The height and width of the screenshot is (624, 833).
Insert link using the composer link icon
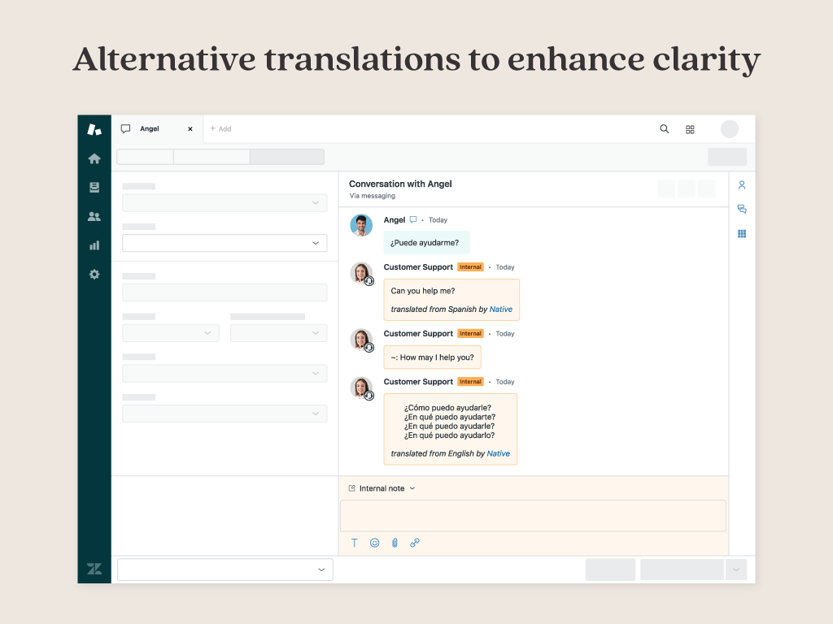pyautogui.click(x=415, y=543)
